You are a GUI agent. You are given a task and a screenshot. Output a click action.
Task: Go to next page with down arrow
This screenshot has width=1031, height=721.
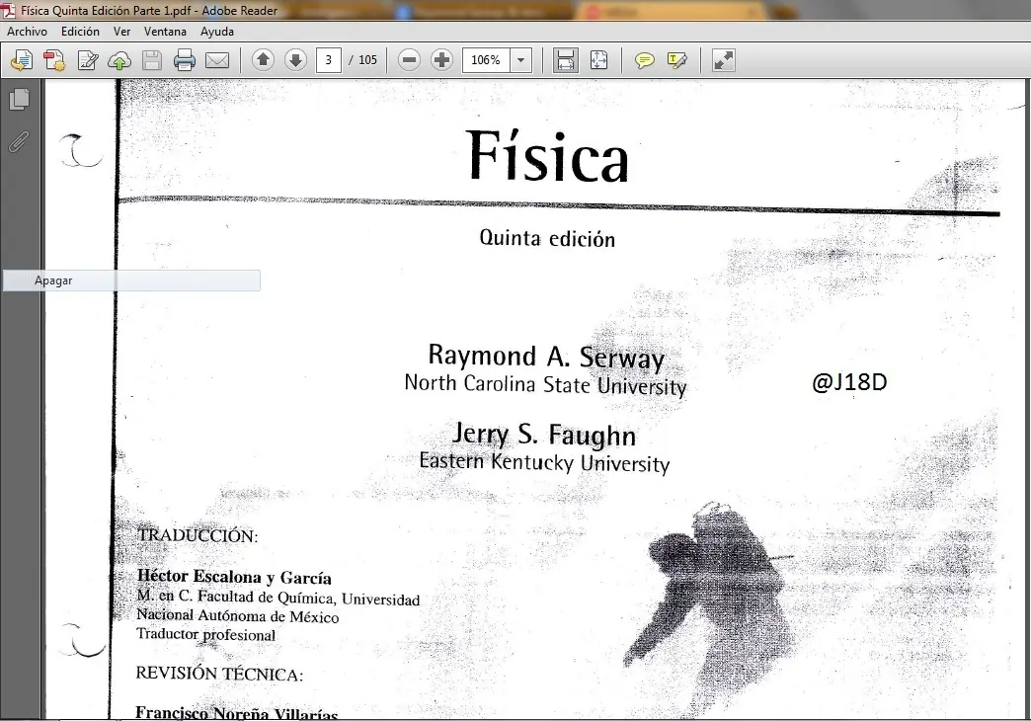(296, 60)
